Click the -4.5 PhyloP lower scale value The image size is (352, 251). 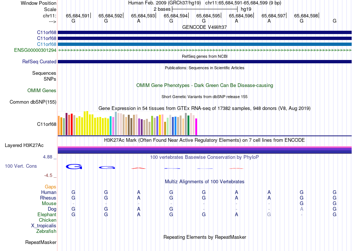tap(48, 175)
